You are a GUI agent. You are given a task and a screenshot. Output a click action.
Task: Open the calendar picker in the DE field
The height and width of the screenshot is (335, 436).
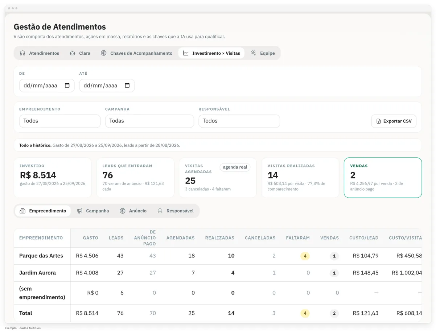67,86
